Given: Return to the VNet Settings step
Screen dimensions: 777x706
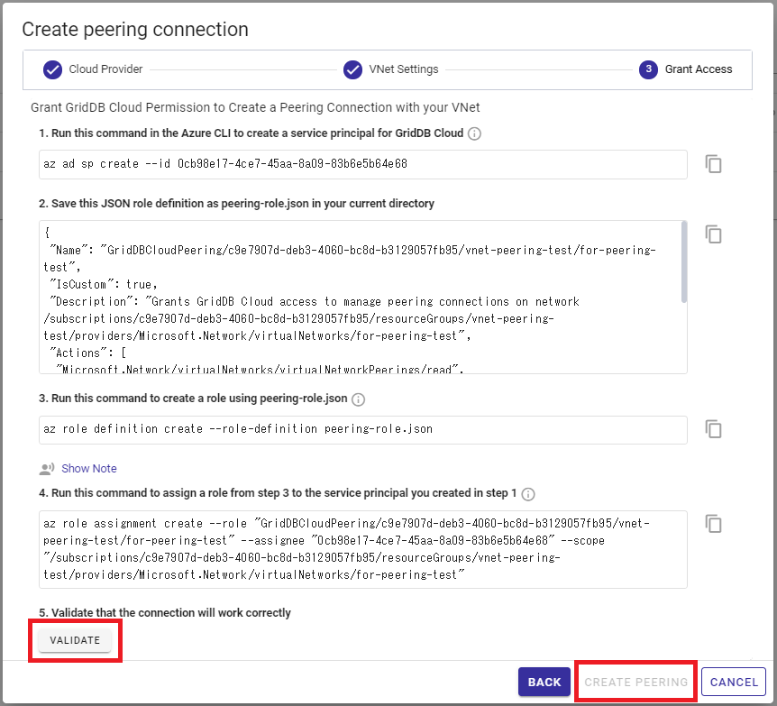Looking at the screenshot, I should click(390, 69).
